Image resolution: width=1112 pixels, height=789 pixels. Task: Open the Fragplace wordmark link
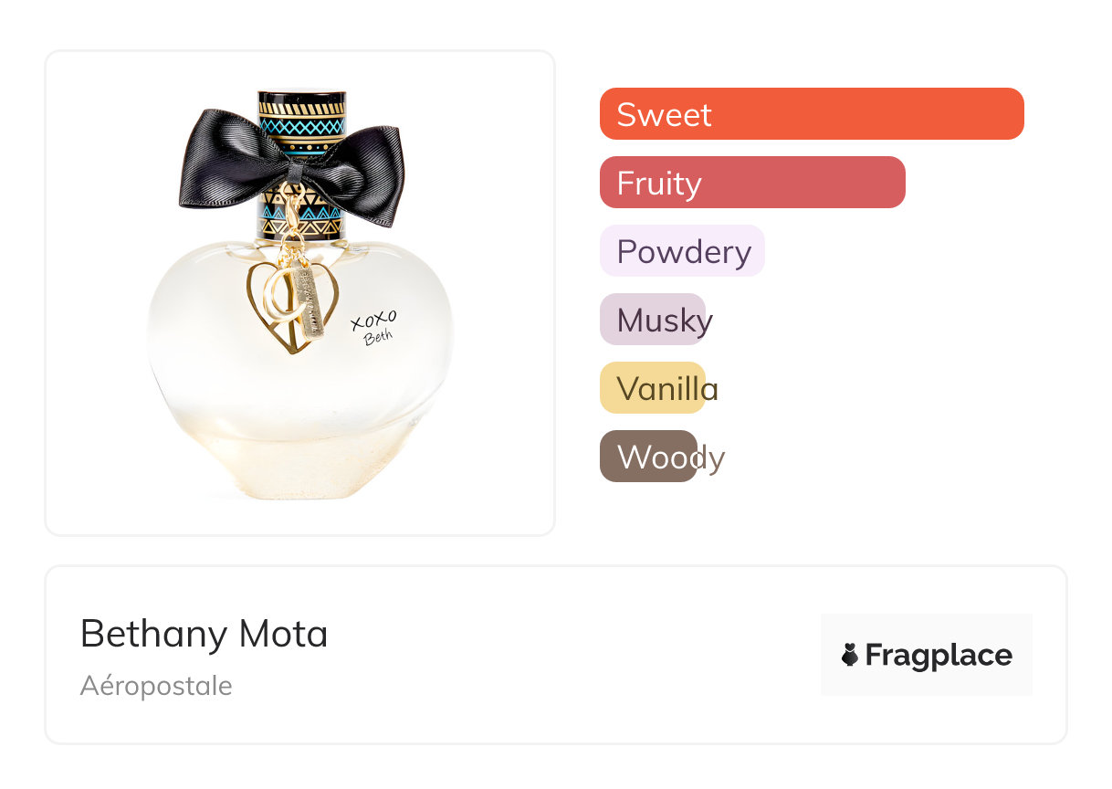click(939, 656)
